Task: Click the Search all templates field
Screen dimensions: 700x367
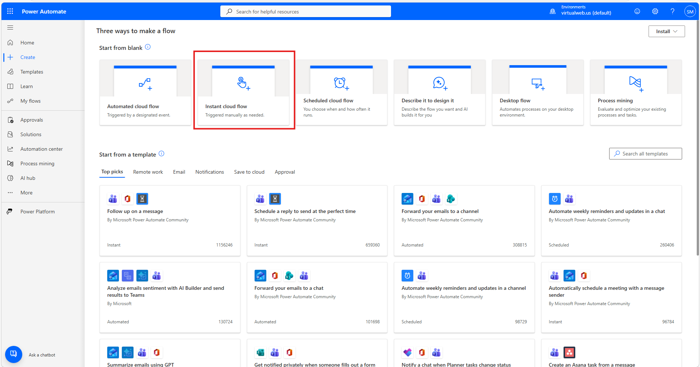Action: (x=645, y=154)
